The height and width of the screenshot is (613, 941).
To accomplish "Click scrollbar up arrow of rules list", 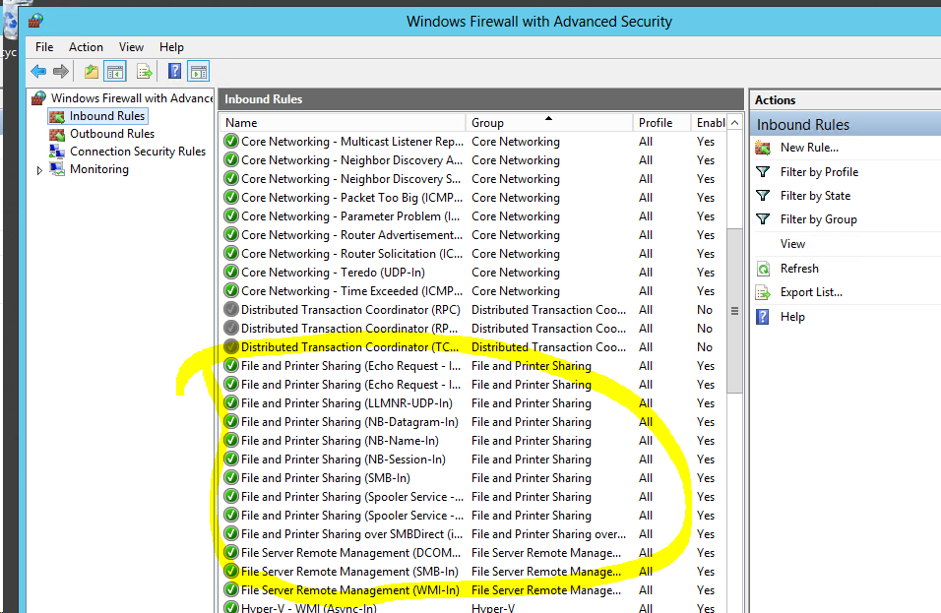I will (x=734, y=123).
